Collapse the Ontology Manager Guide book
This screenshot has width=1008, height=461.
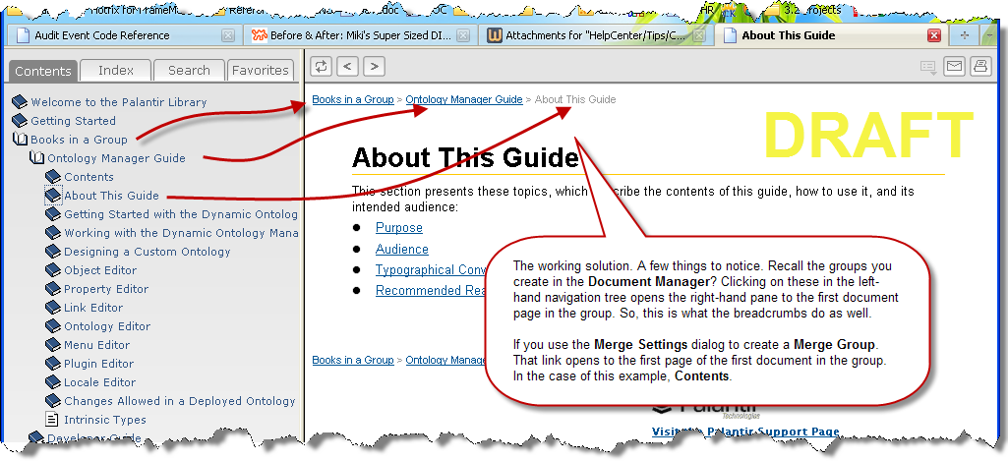(36, 158)
